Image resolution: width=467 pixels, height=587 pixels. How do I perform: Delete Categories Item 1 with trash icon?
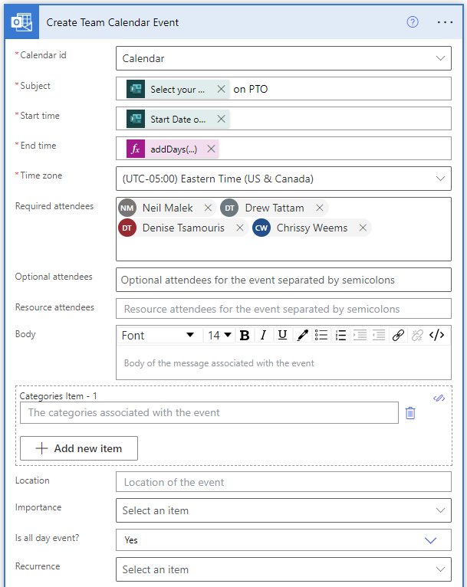pyautogui.click(x=410, y=413)
